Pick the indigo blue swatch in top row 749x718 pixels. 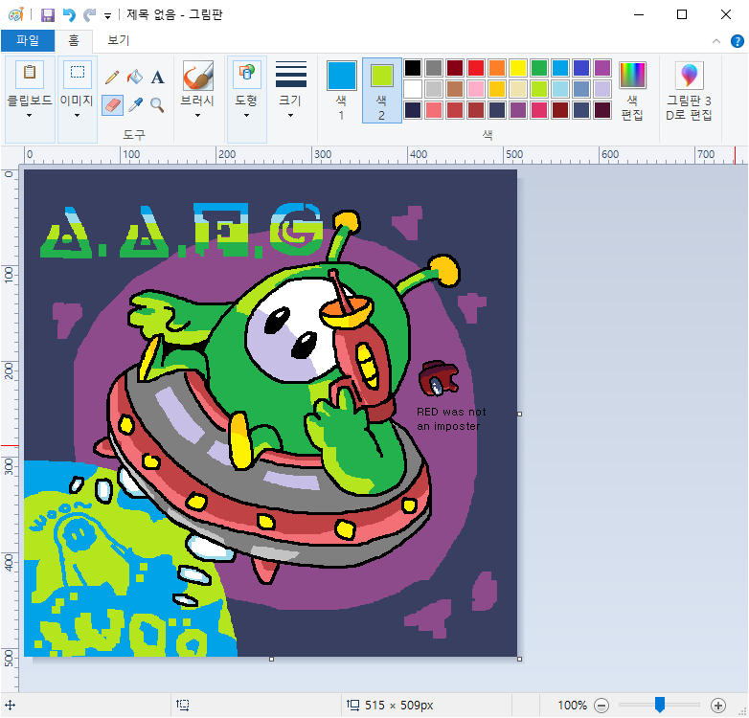pos(581,68)
